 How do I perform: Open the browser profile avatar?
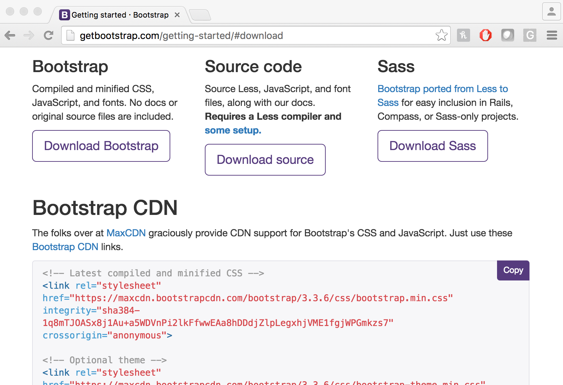[x=551, y=11]
